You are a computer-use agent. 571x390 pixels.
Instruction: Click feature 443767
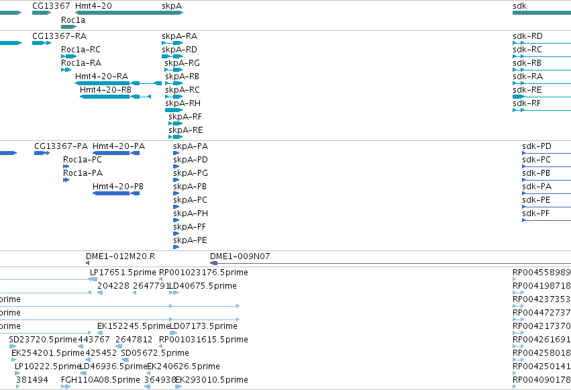(x=94, y=340)
